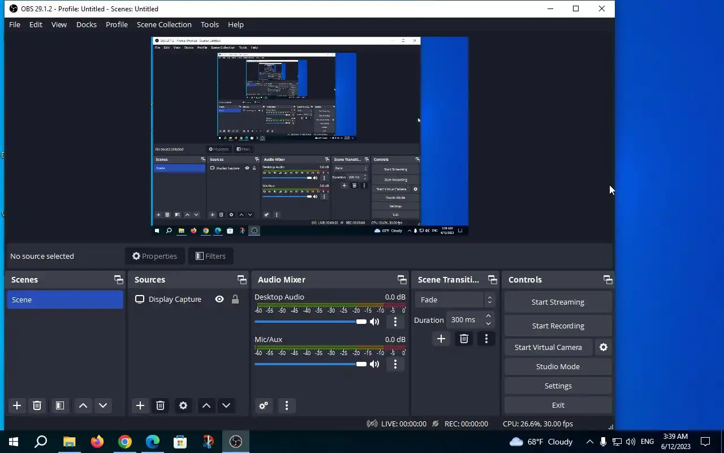Toggle lock on Display Capture source
The height and width of the screenshot is (453, 724).
(x=235, y=299)
